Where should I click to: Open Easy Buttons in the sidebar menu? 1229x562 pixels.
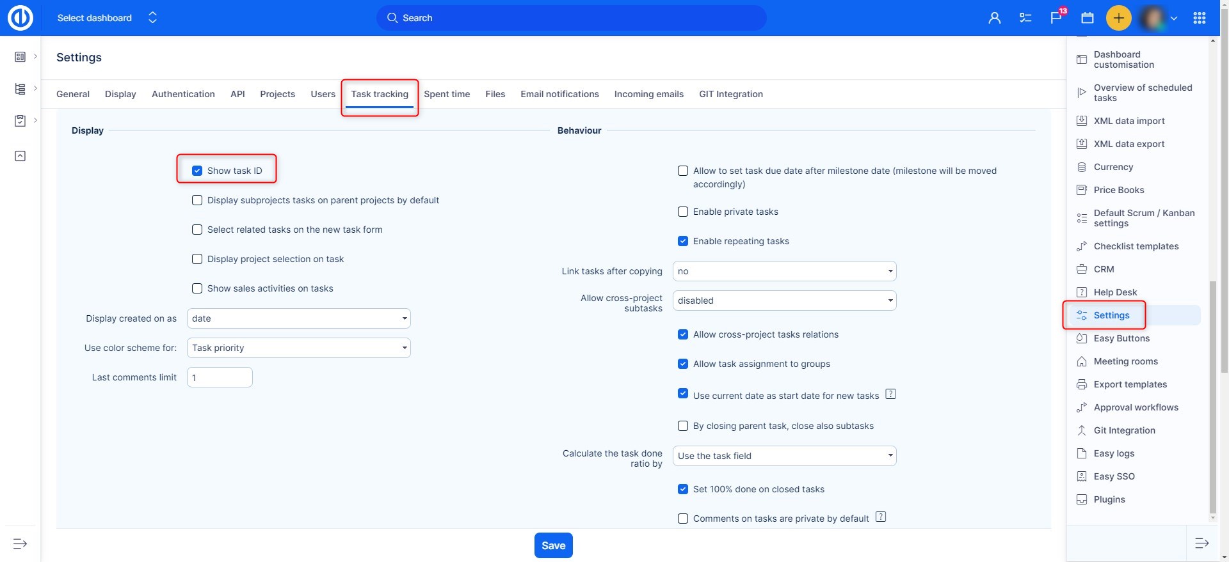tap(1121, 338)
